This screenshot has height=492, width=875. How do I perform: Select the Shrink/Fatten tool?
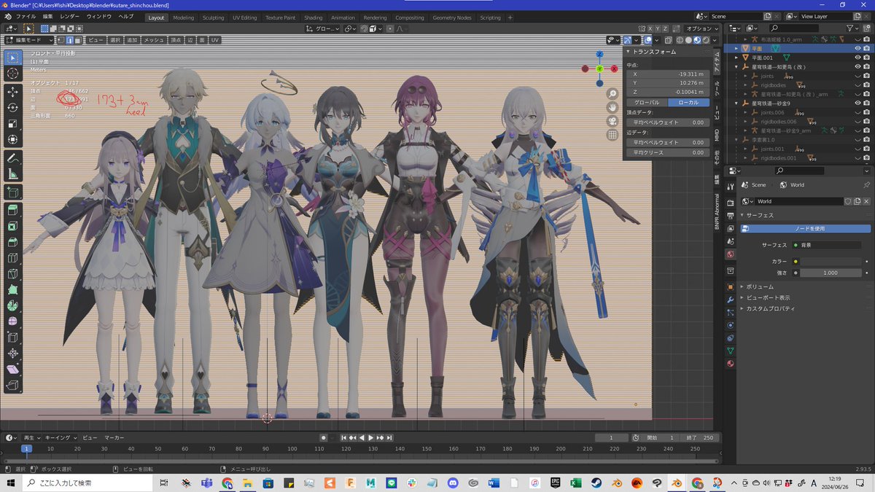(13, 354)
